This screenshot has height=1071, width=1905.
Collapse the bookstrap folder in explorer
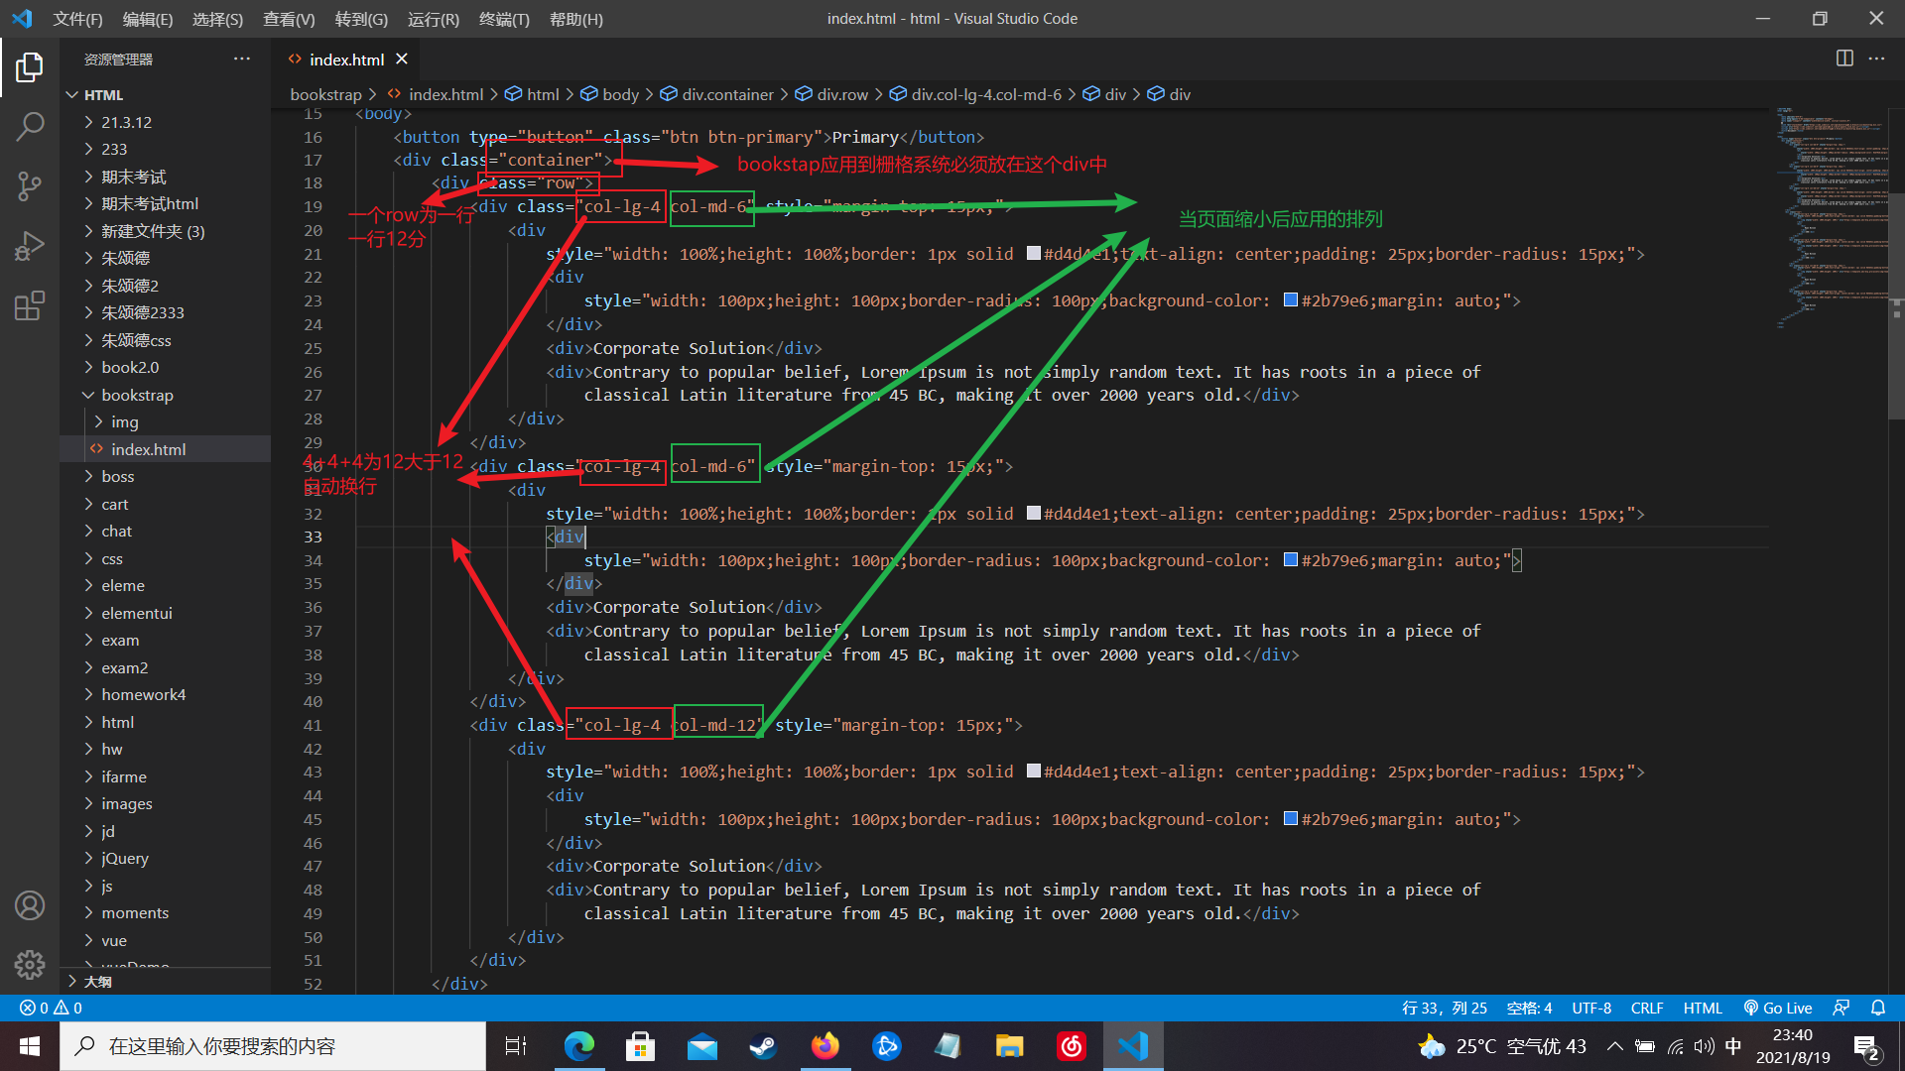(x=137, y=395)
